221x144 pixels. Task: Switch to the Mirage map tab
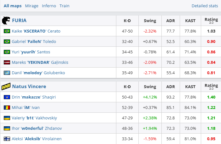click(x=32, y=6)
